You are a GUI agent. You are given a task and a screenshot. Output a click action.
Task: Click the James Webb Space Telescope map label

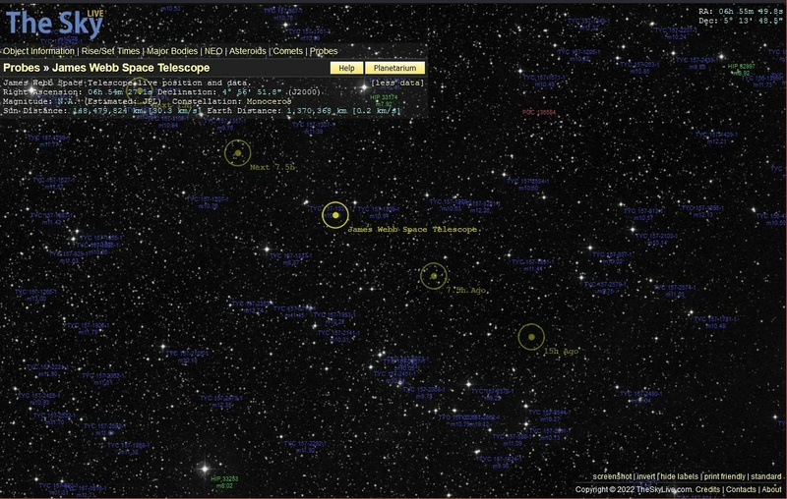coord(412,230)
